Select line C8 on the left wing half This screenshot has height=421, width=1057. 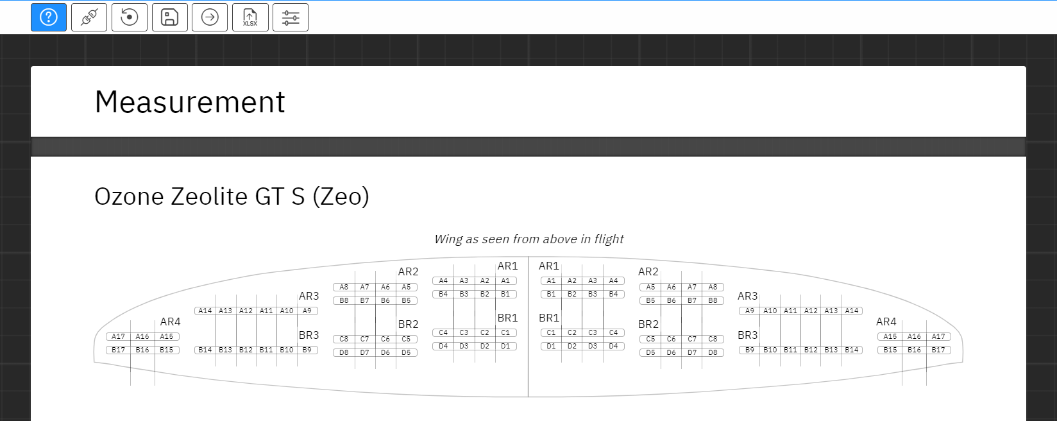point(344,339)
